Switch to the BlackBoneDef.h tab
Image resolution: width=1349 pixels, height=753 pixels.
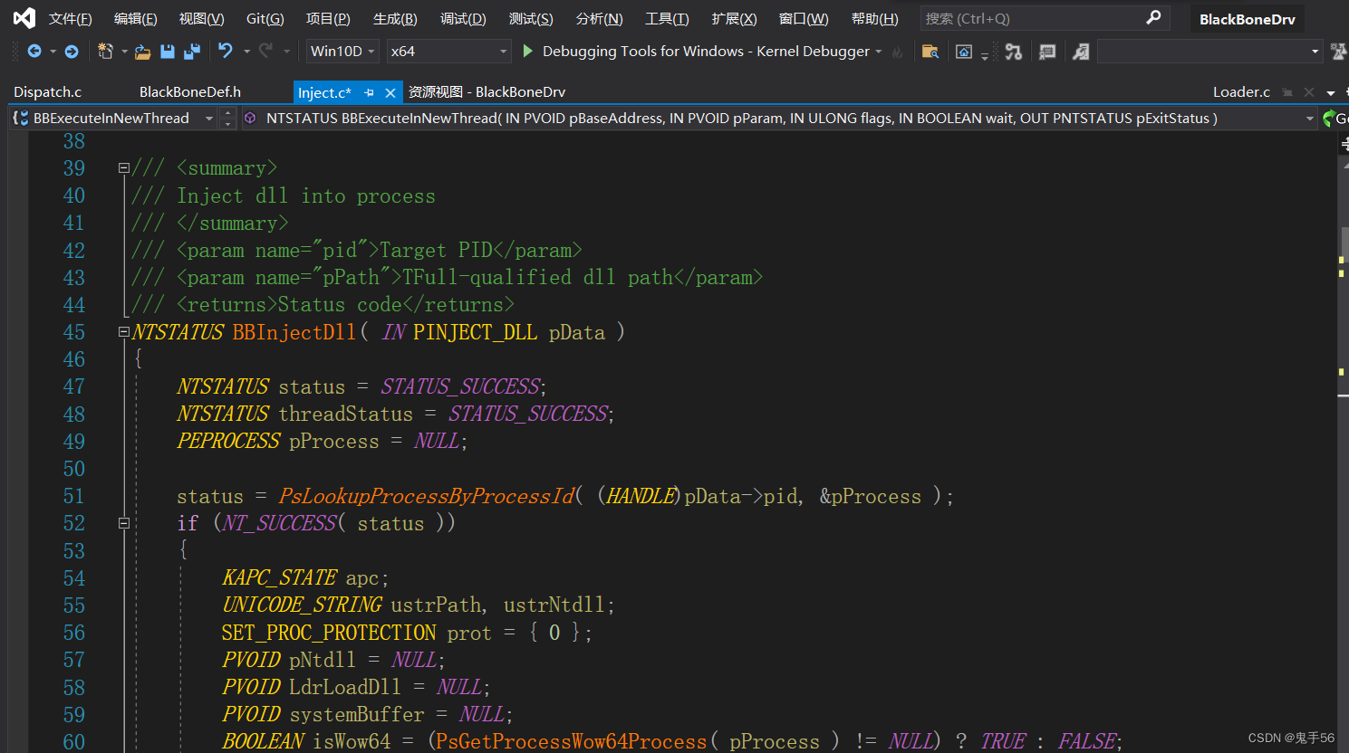[190, 91]
